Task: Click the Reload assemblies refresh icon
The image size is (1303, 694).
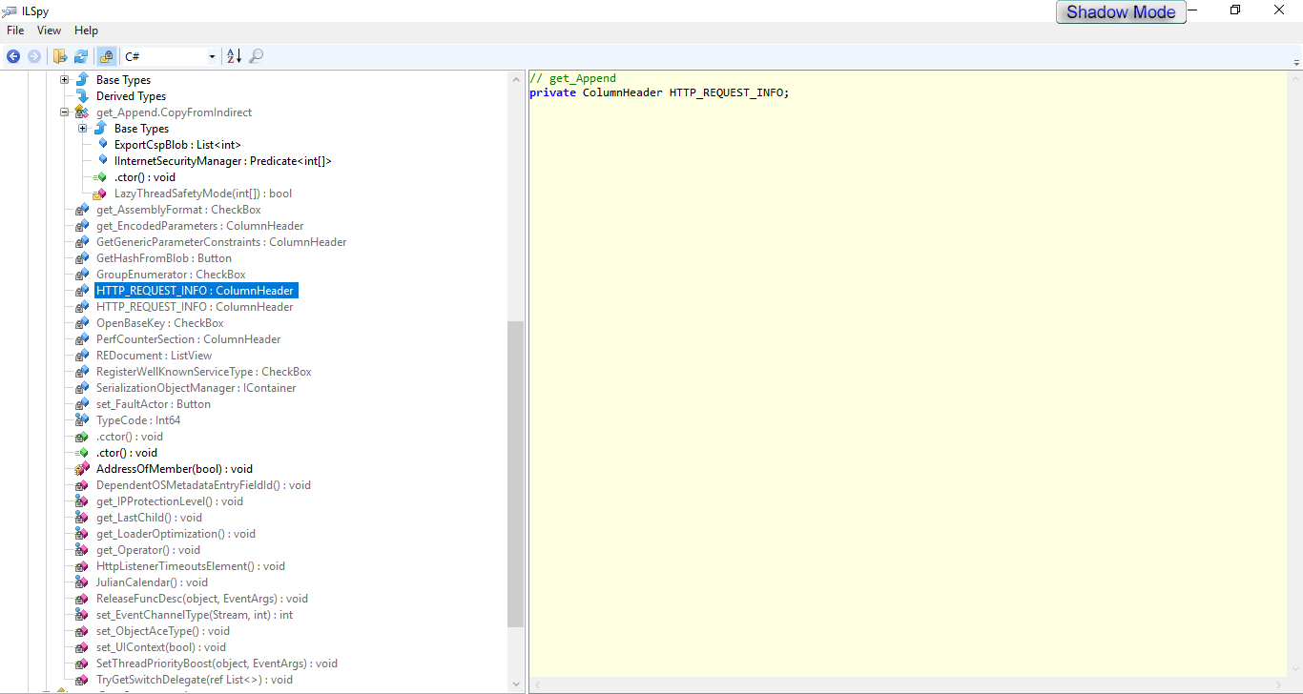Action: pos(81,56)
